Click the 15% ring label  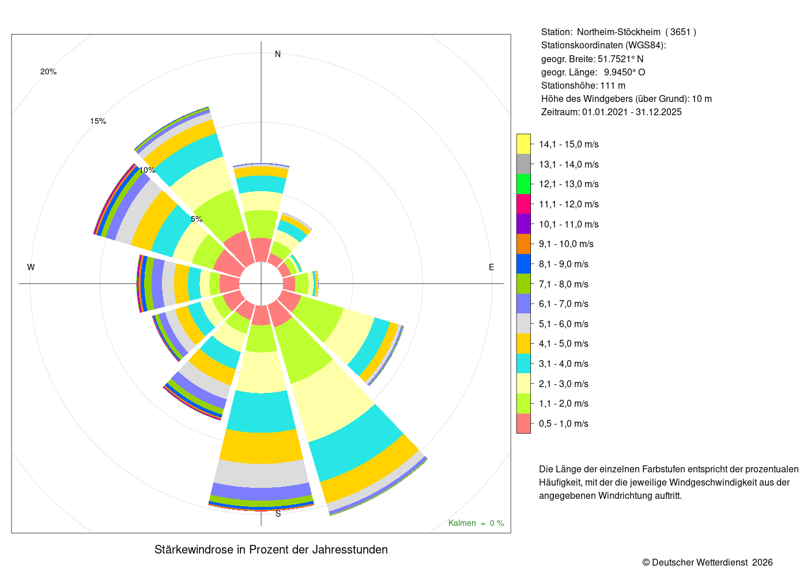pos(98,121)
